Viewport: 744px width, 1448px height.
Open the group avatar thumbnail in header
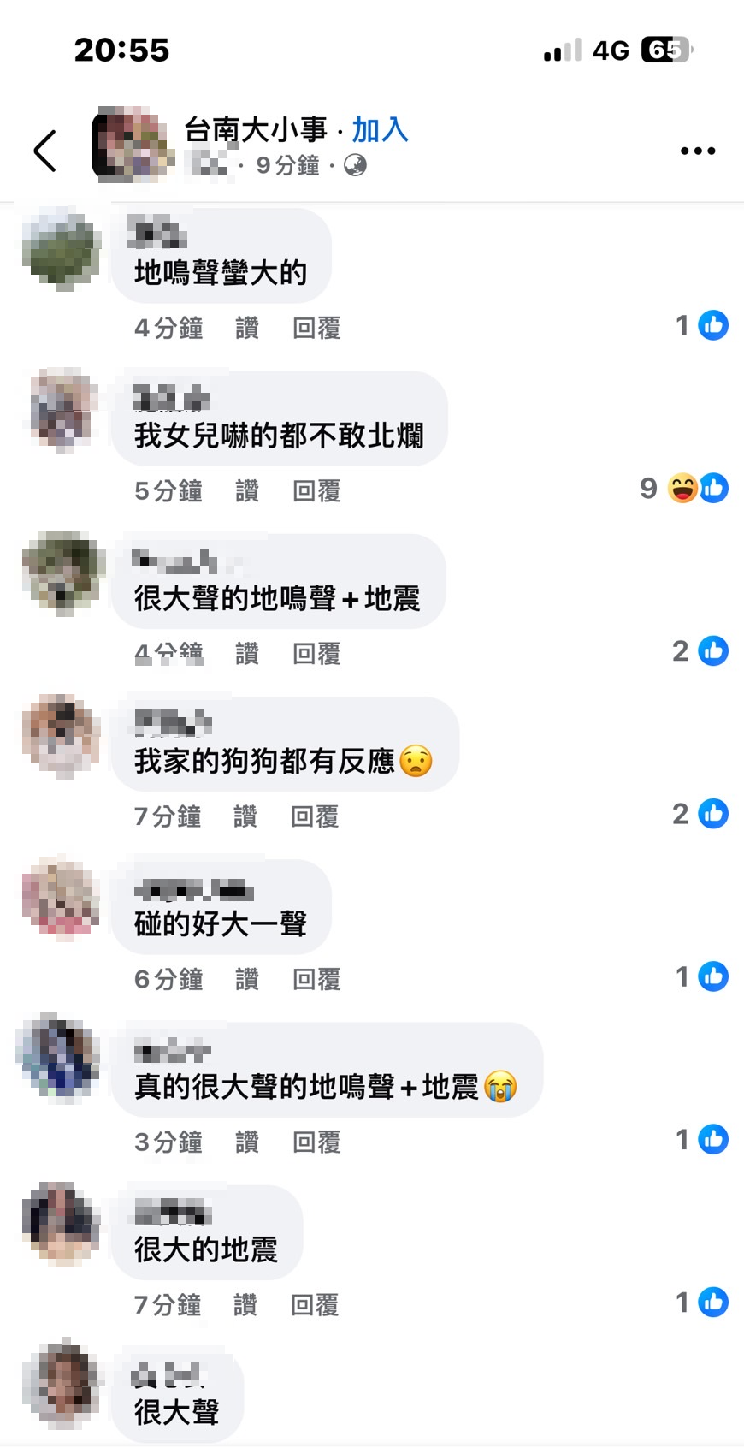pos(132,145)
